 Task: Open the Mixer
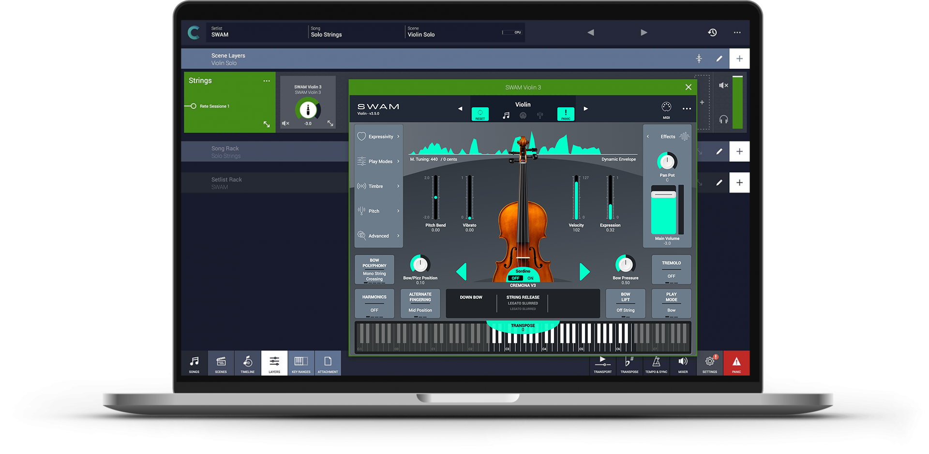click(x=683, y=364)
